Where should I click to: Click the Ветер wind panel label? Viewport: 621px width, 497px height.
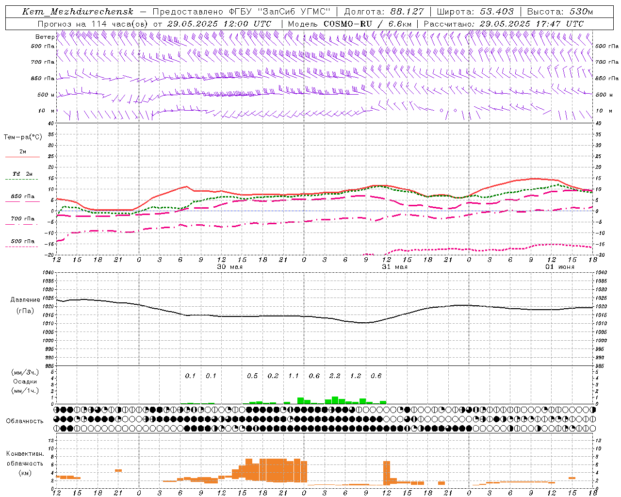[x=45, y=37]
